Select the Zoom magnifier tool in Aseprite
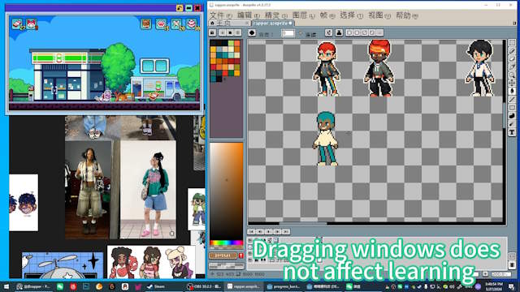This screenshot has width=520, height=292. [x=512, y=75]
